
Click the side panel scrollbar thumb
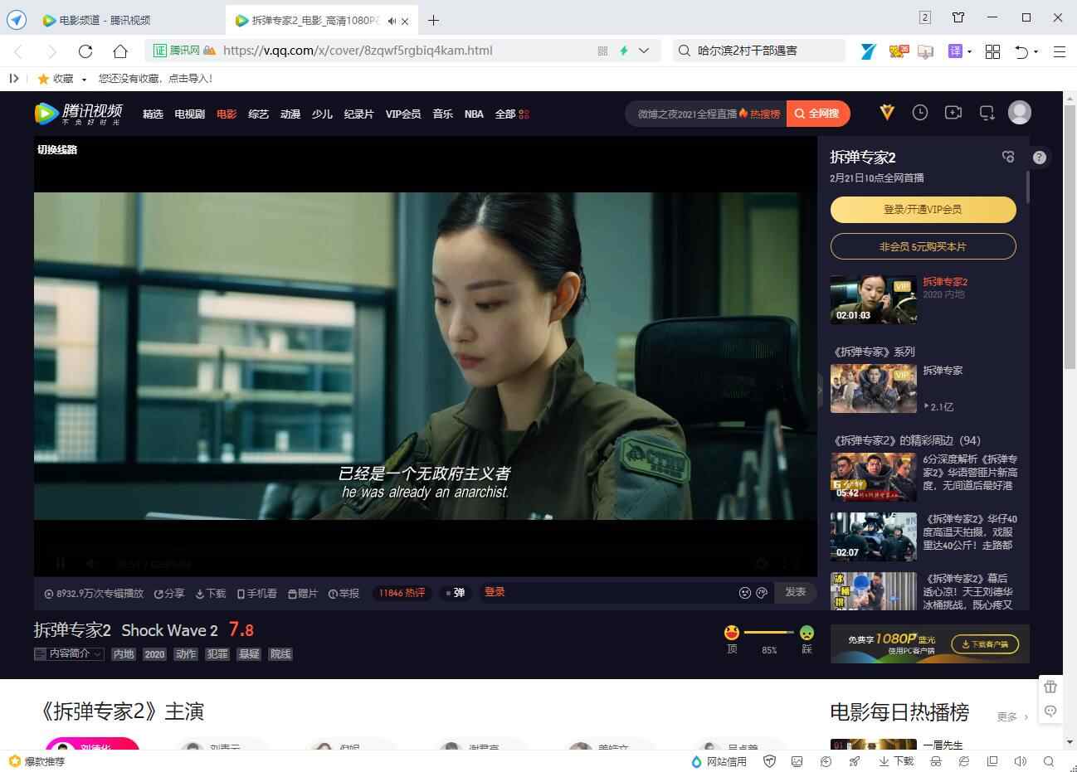(x=1027, y=187)
